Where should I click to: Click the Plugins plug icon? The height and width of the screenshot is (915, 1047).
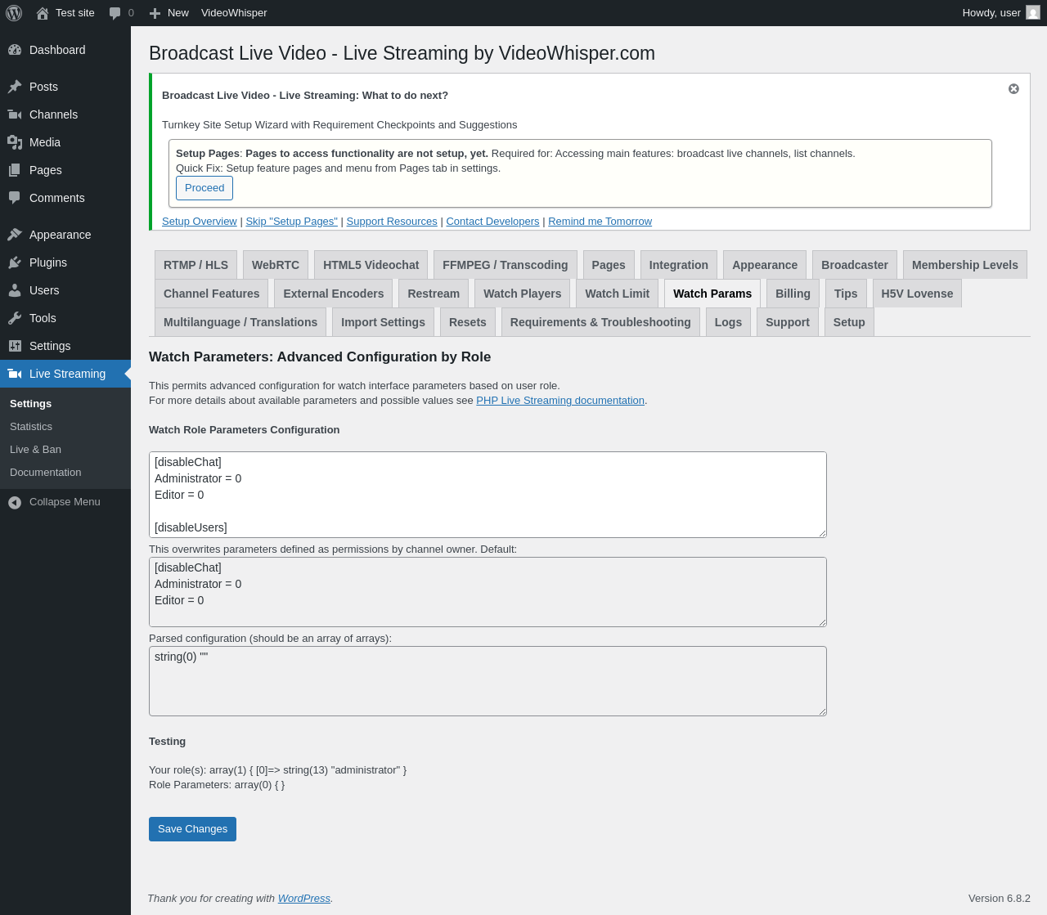coord(15,262)
